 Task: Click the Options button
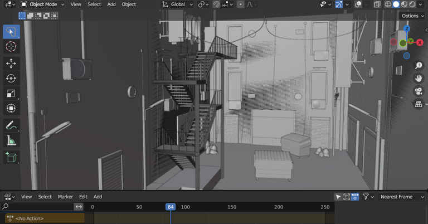tap(413, 16)
